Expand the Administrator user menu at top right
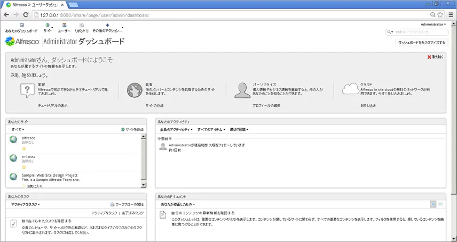This screenshot has height=242, width=457. point(433,24)
